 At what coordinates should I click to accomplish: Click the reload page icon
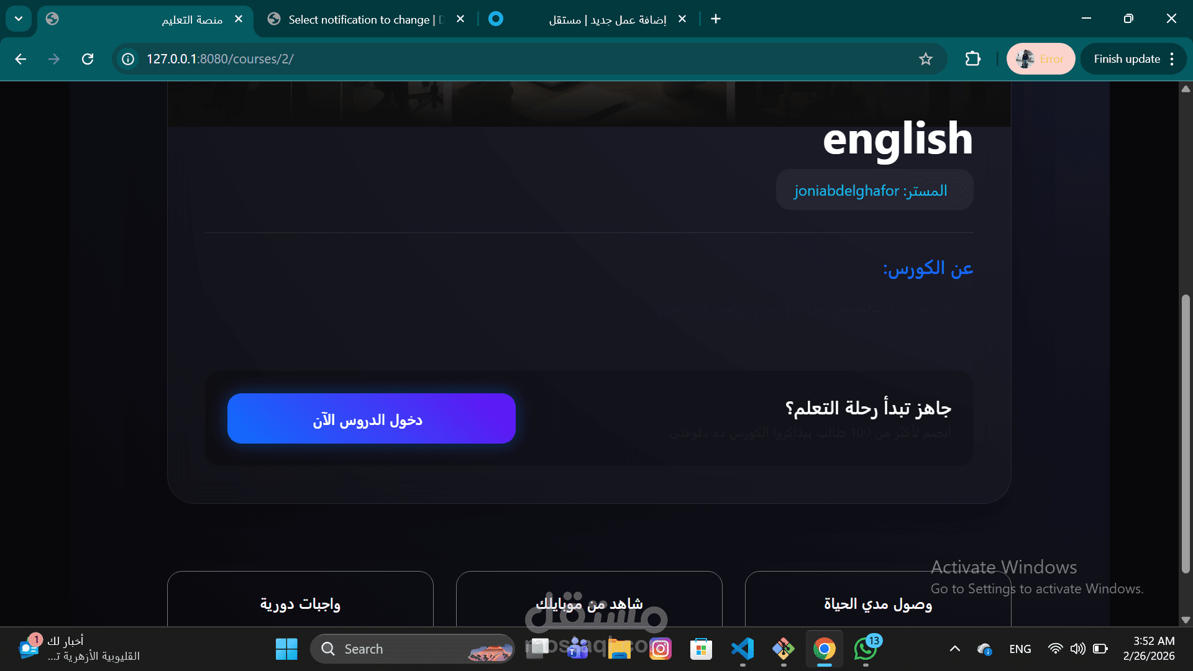88,59
